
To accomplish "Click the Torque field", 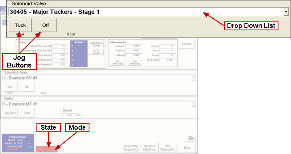I will [168, 55].
